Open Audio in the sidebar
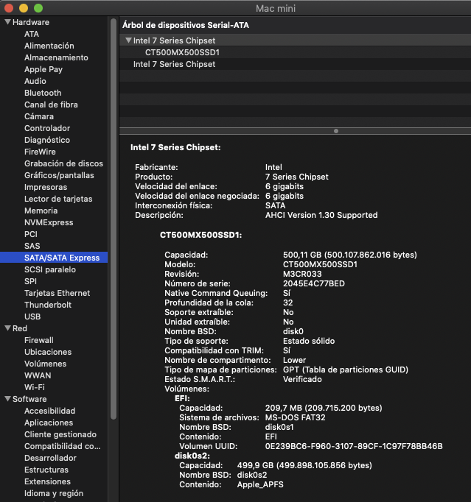Screen dimensions: 471x502 pyautogui.click(x=35, y=81)
